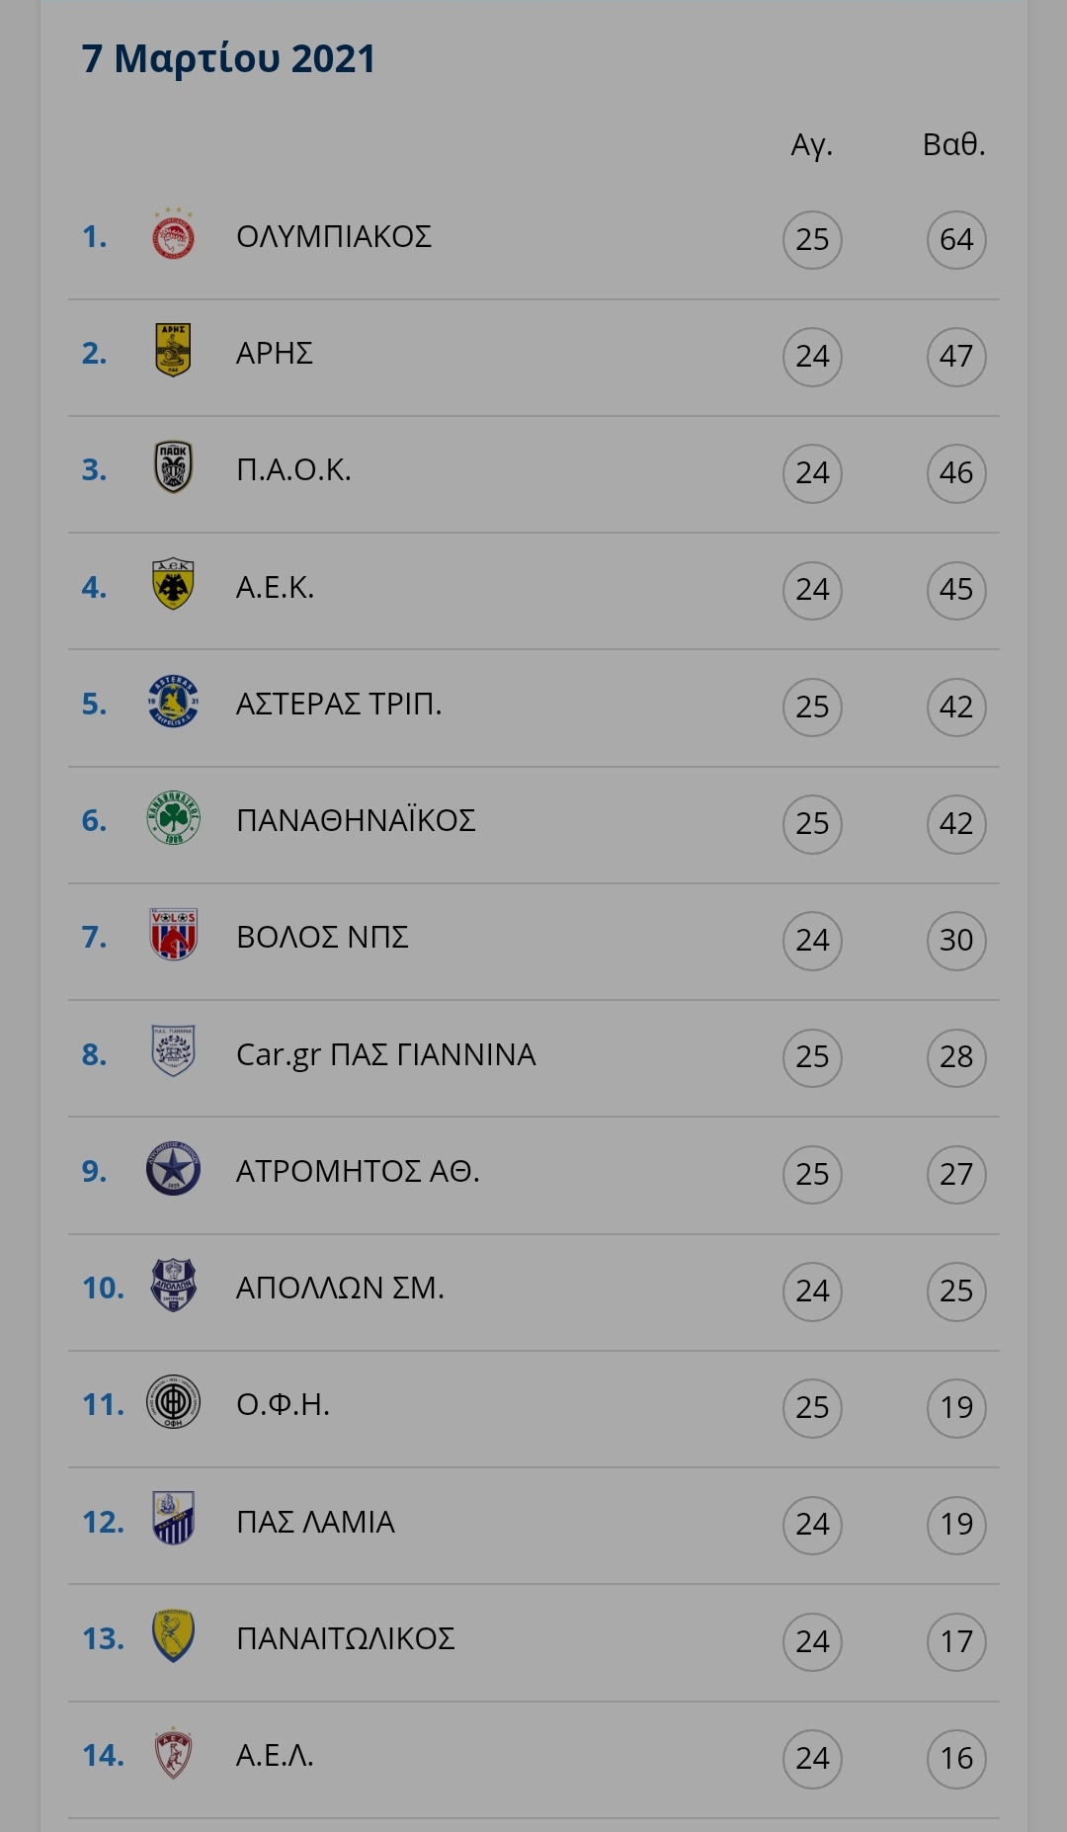Tap the Panathinaikos shamrock logo

[173, 818]
